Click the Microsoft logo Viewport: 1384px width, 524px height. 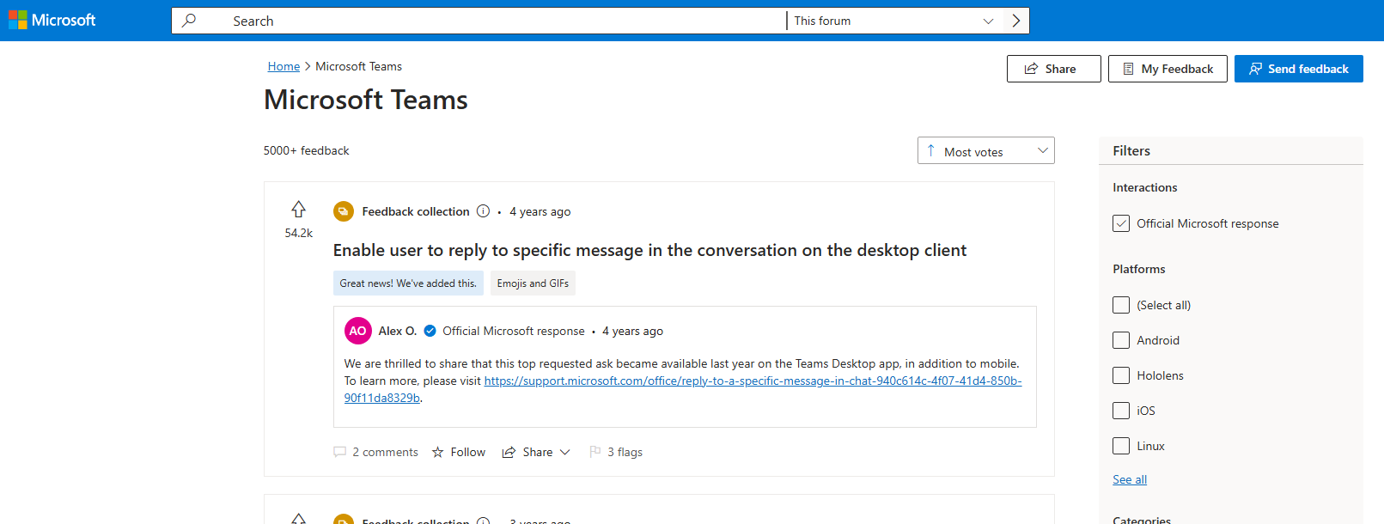[52, 20]
